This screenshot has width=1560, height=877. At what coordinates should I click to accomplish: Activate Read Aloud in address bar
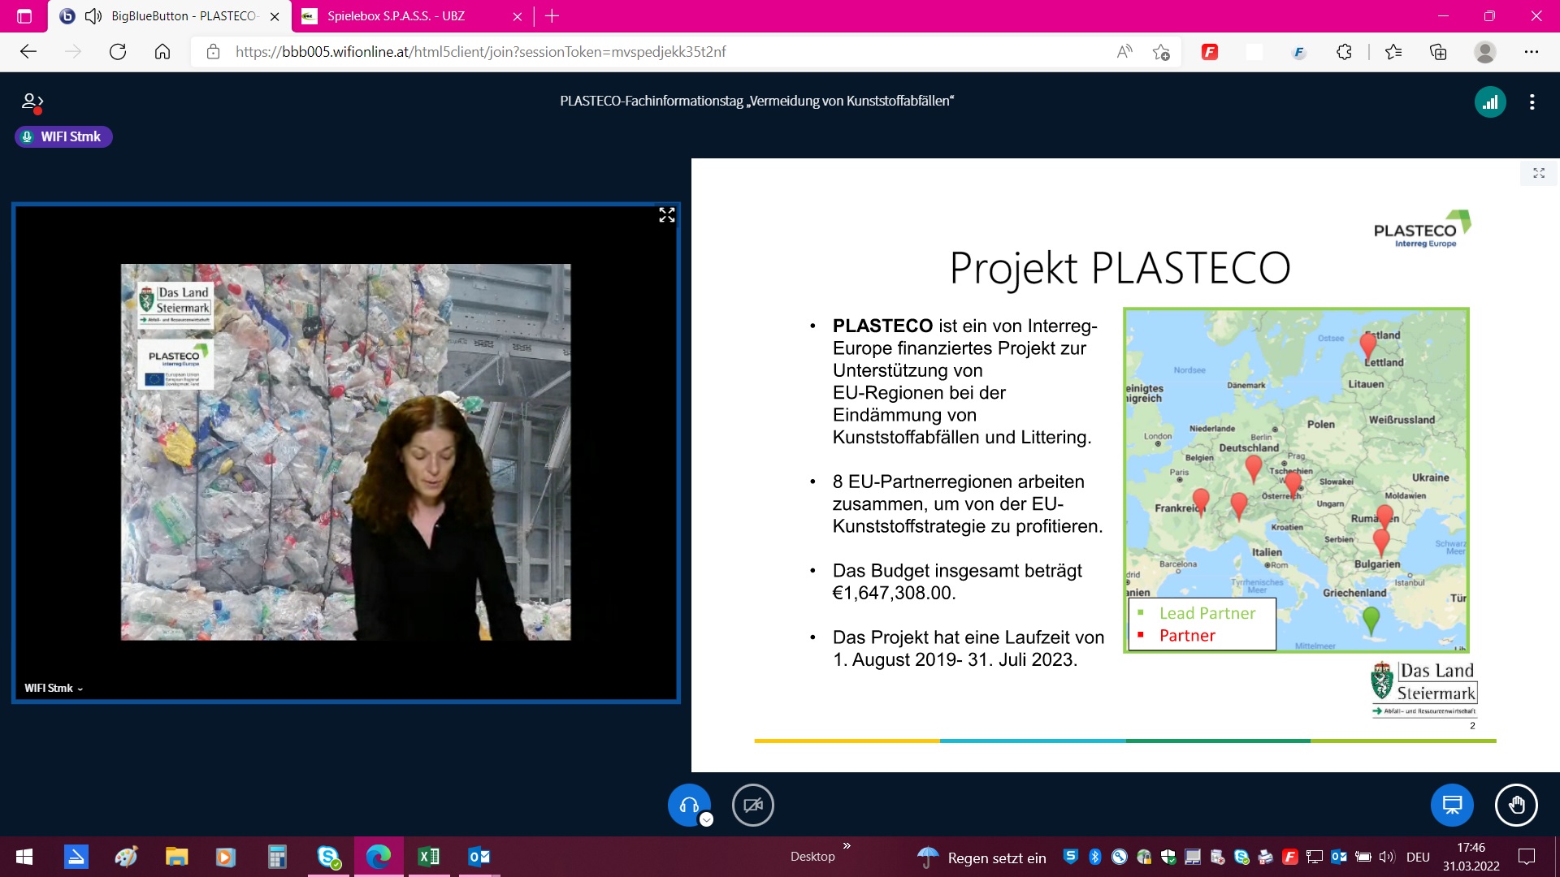[1124, 52]
